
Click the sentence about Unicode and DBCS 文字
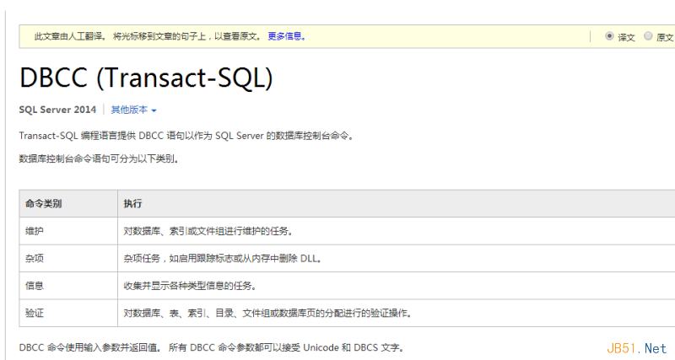point(211,347)
